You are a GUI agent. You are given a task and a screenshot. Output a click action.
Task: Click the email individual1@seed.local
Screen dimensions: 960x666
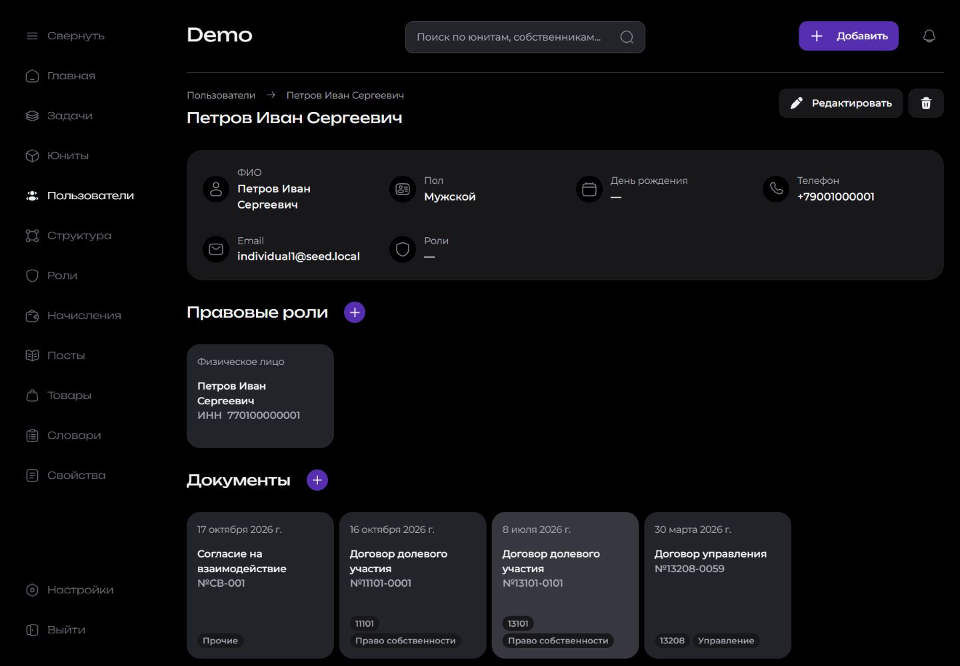299,256
